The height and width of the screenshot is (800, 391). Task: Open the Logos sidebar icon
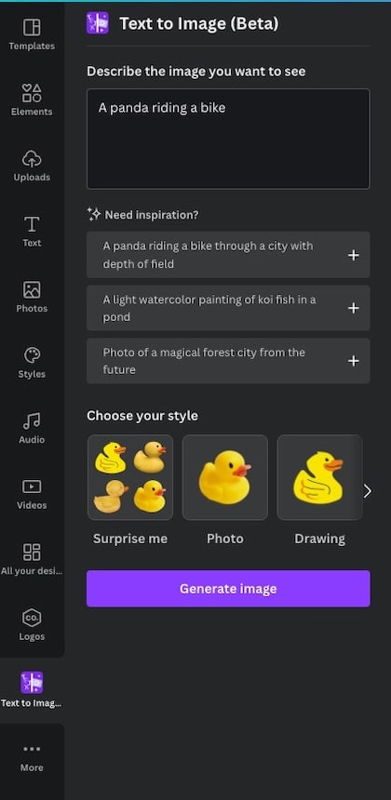point(32,618)
